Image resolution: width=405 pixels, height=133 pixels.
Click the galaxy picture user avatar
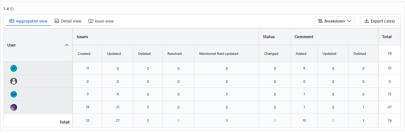14,107
